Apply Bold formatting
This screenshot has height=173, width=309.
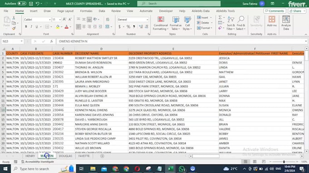[x=26, y=27]
